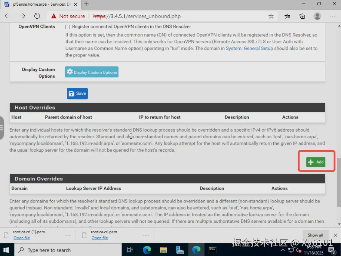Image resolution: width=341 pixels, height=256 pixels.
Task: Open the notification center icon
Action: pos(331,250)
